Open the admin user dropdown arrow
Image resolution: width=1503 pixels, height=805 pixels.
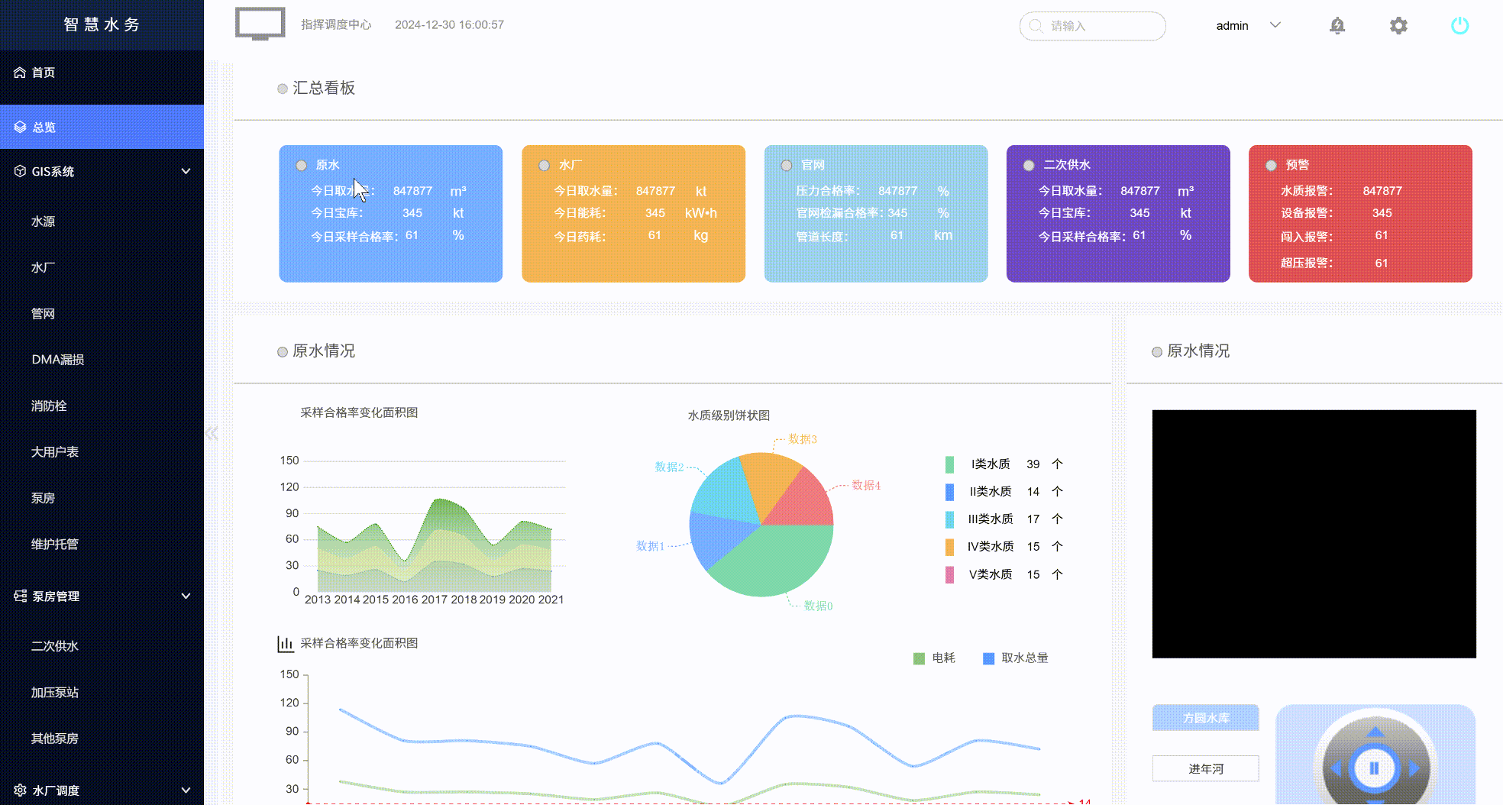(x=1275, y=25)
